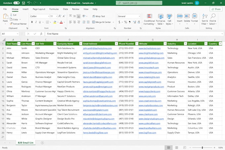Open the font size dropdown showing 11

(x=57, y=16)
